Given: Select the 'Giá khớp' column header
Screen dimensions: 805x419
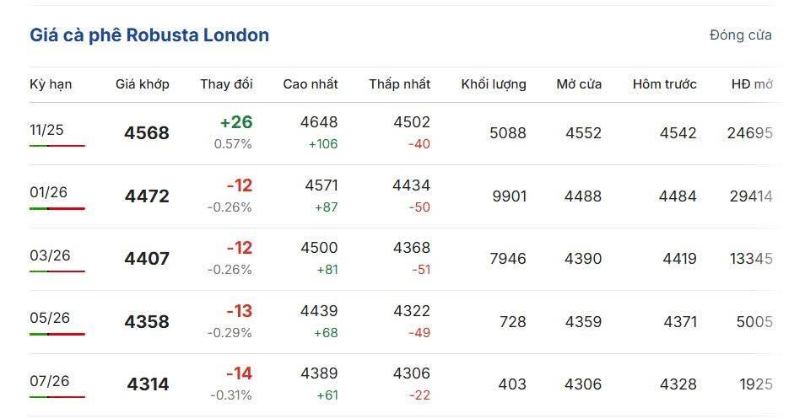Looking at the screenshot, I should (x=143, y=84).
